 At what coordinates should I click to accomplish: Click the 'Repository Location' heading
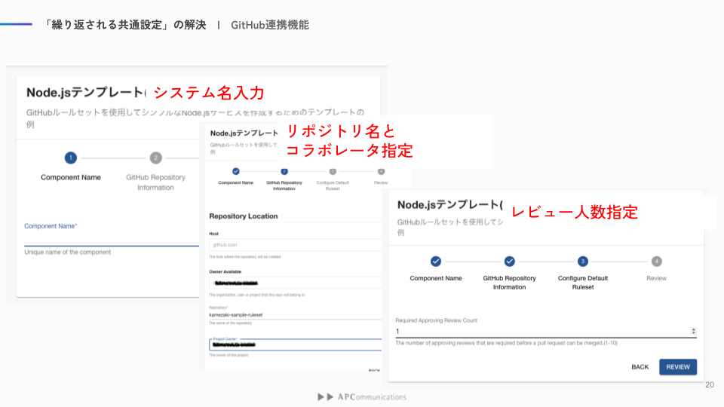(244, 216)
